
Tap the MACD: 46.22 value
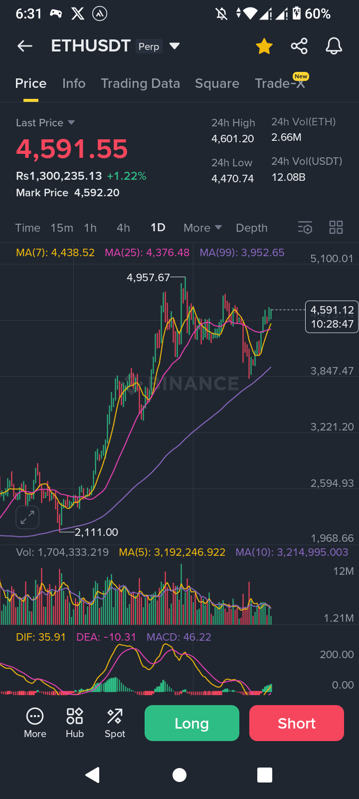point(179,637)
